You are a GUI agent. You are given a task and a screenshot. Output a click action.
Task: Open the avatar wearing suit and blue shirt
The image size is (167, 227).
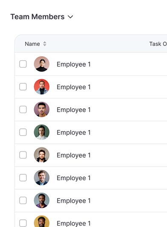42,178
